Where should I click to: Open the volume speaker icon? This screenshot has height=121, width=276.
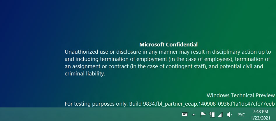tap(229, 115)
